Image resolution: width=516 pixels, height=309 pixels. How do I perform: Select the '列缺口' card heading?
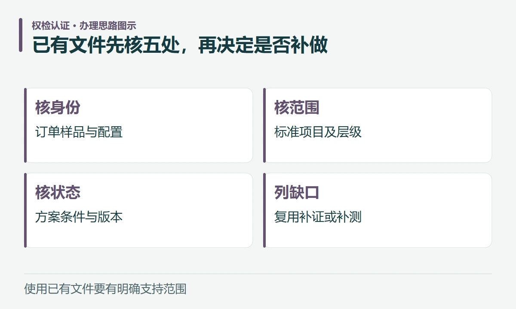[x=297, y=193]
